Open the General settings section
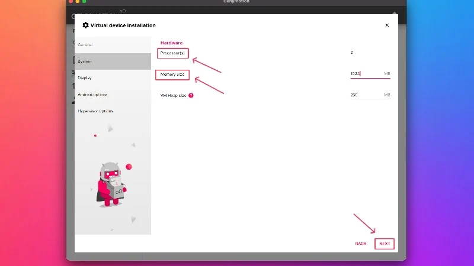Screen dimensions: 474x266 113,45
